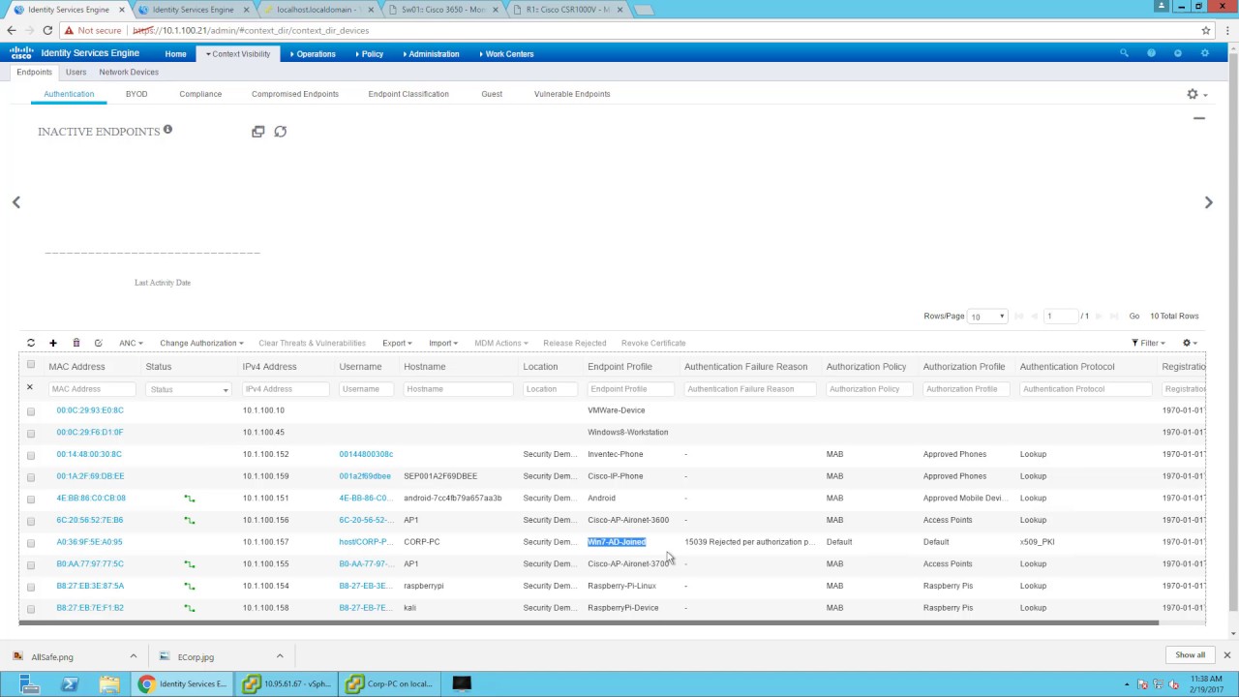
Task: Open the dashboard gear dropdown near Vulnerable Endpoints
Action: 1196,94
